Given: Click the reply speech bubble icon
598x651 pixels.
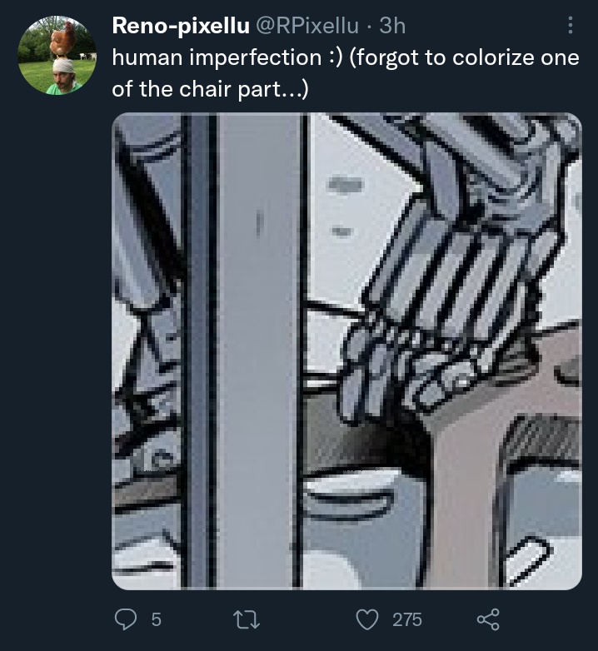Looking at the screenshot, I should click(x=126, y=619).
